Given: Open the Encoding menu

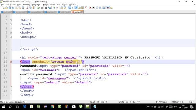Looking at the screenshot, I should tap(27, 5).
